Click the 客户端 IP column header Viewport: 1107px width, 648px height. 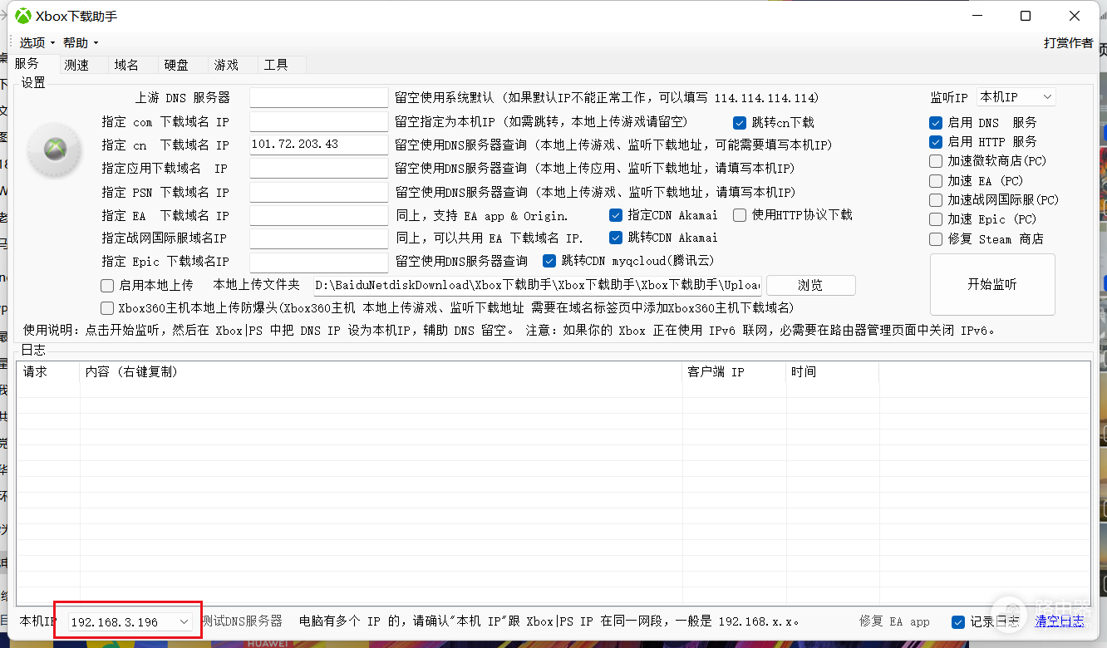733,372
